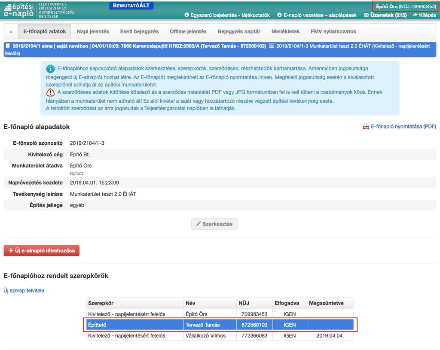Open E-főnapló nyomtatása (PDF) link
Image resolution: width=440 pixels, height=350 pixels.
point(403,127)
